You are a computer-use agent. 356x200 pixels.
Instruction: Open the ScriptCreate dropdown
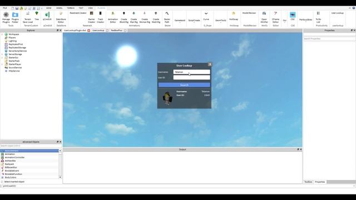(x=194, y=21)
